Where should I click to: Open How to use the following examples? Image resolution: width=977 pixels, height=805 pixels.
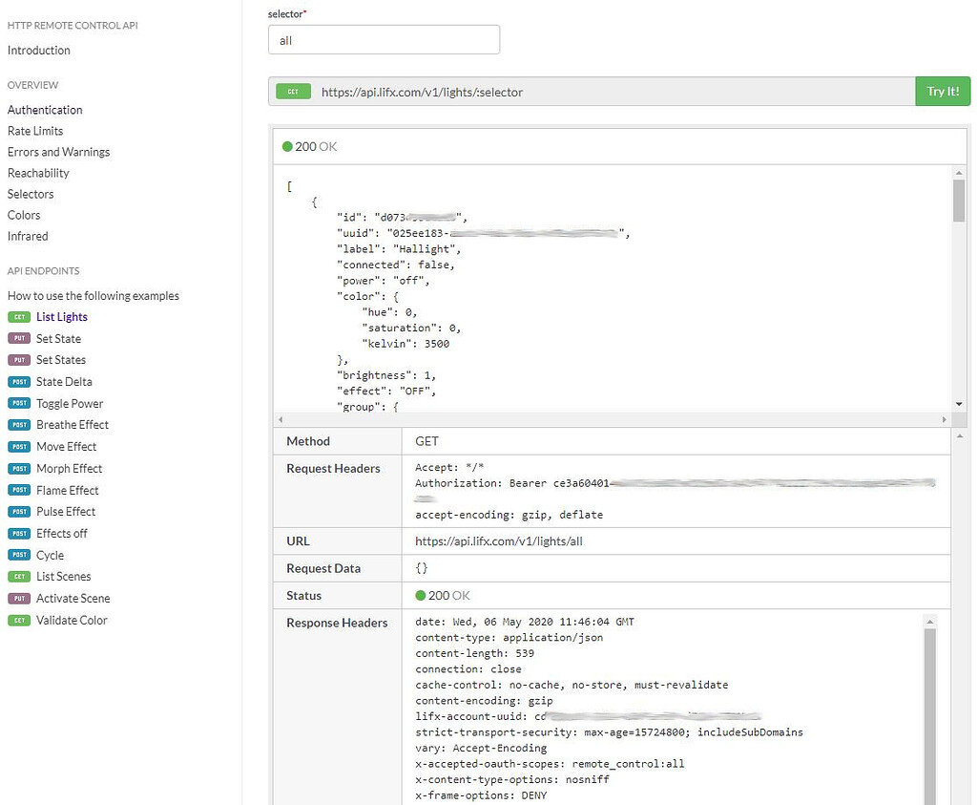(x=94, y=296)
